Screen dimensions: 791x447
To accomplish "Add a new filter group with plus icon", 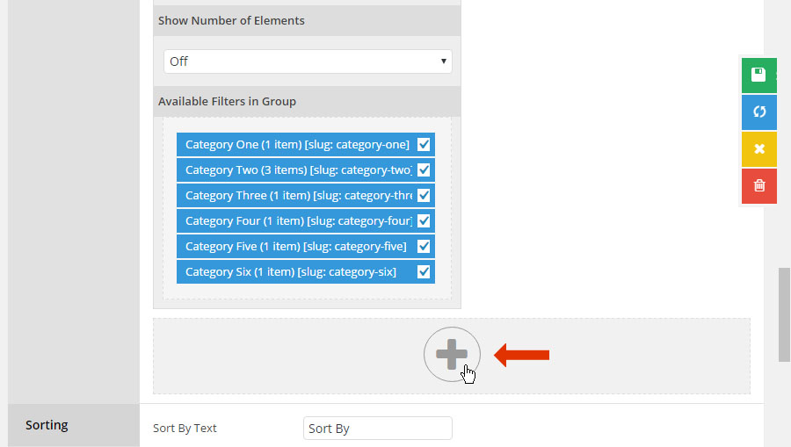I will (x=452, y=354).
